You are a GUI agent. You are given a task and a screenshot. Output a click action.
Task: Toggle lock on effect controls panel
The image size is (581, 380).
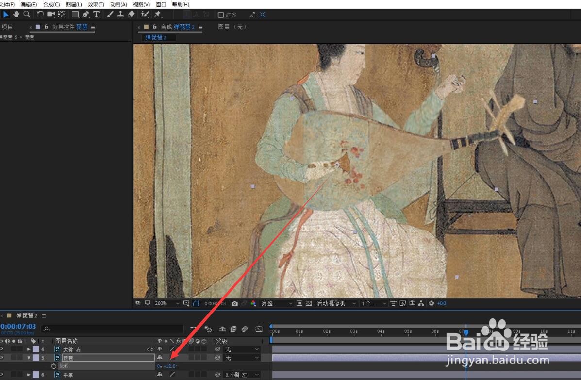(x=46, y=27)
